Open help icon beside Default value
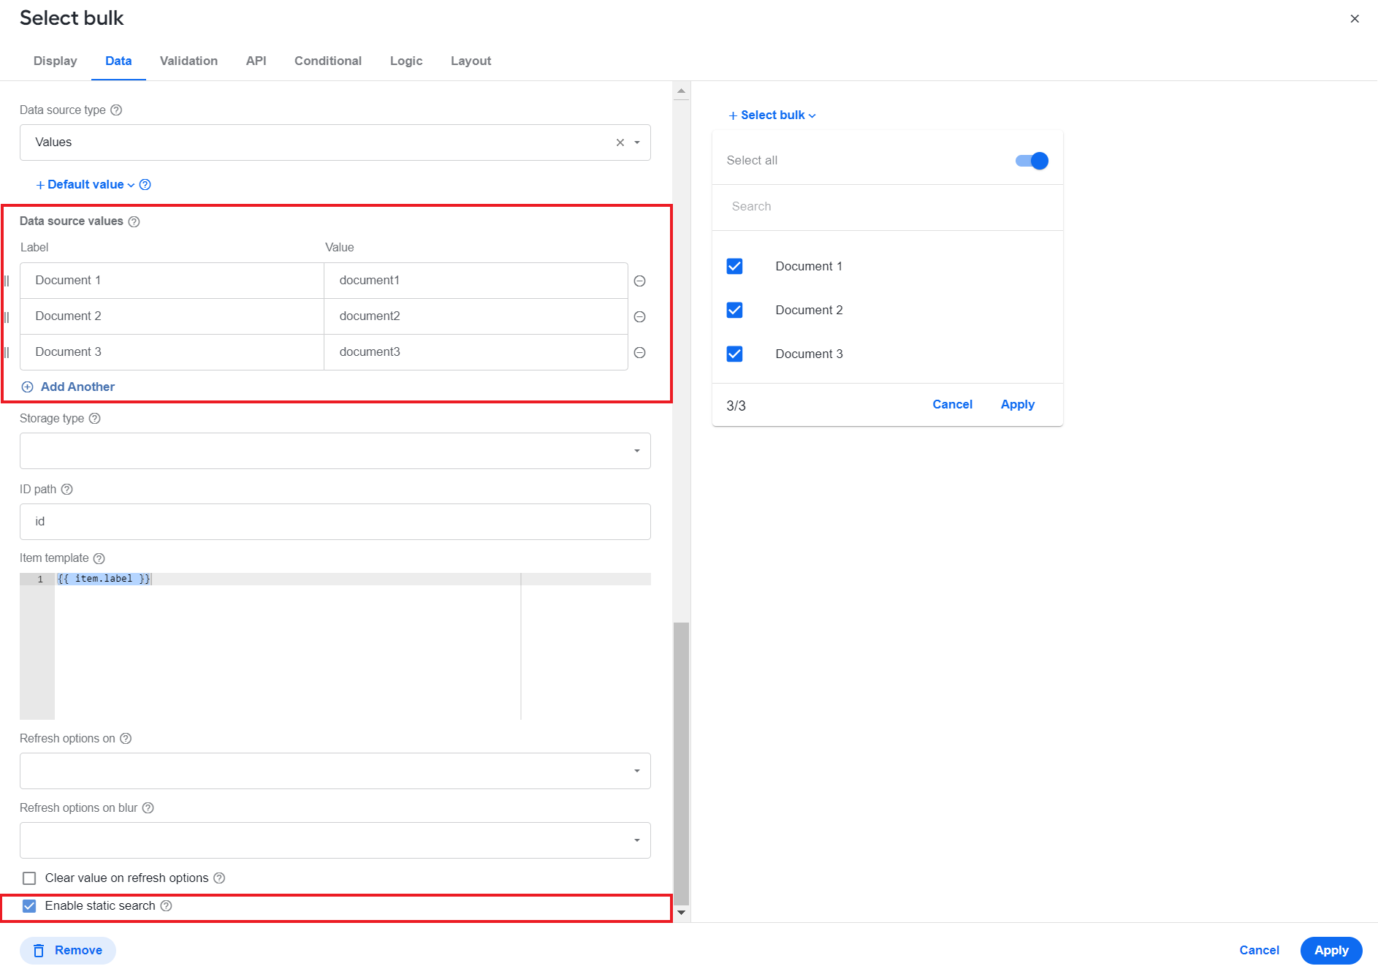The image size is (1378, 977). pyautogui.click(x=145, y=185)
